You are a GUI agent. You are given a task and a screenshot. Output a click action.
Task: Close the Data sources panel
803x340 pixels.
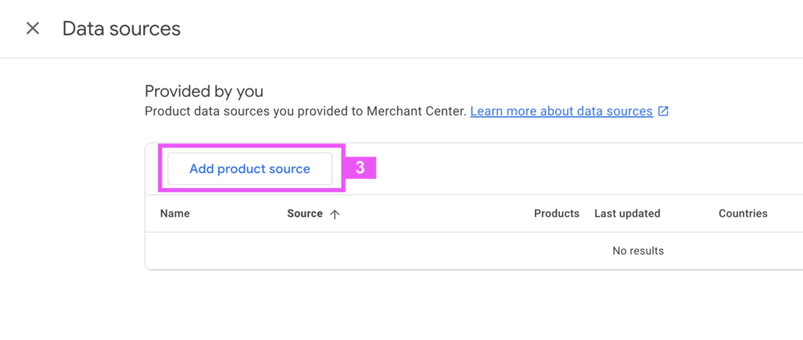33,29
